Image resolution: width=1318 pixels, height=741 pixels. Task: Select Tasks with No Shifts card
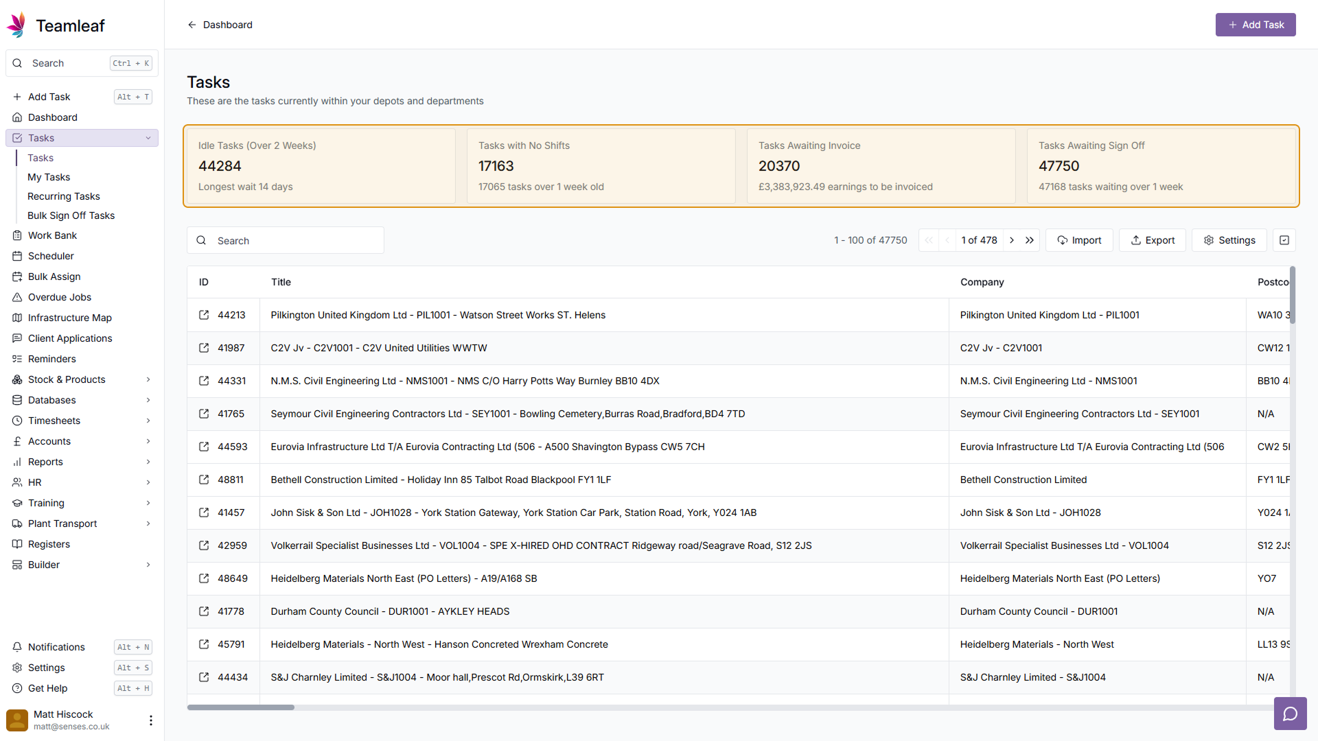601,166
